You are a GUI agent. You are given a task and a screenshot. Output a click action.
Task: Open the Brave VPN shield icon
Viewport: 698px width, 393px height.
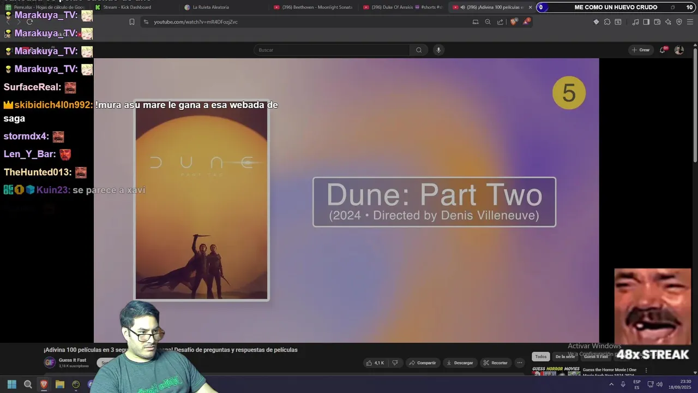pyautogui.click(x=679, y=22)
